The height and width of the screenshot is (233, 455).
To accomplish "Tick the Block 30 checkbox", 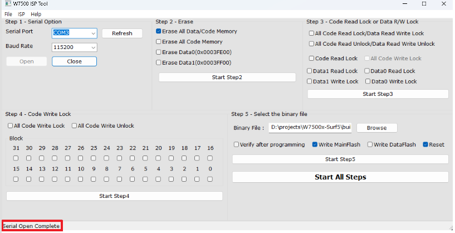I will pyautogui.click(x=29, y=158).
